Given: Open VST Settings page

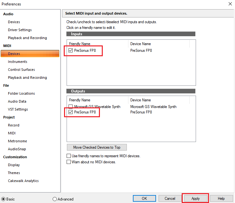Looking at the screenshot, I should (x=18, y=109).
